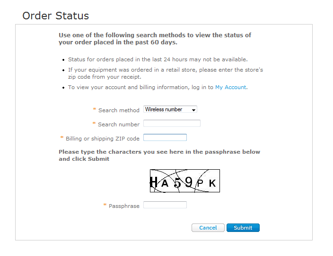Click the Order Status page heading
The image size is (333, 256).
click(x=56, y=16)
